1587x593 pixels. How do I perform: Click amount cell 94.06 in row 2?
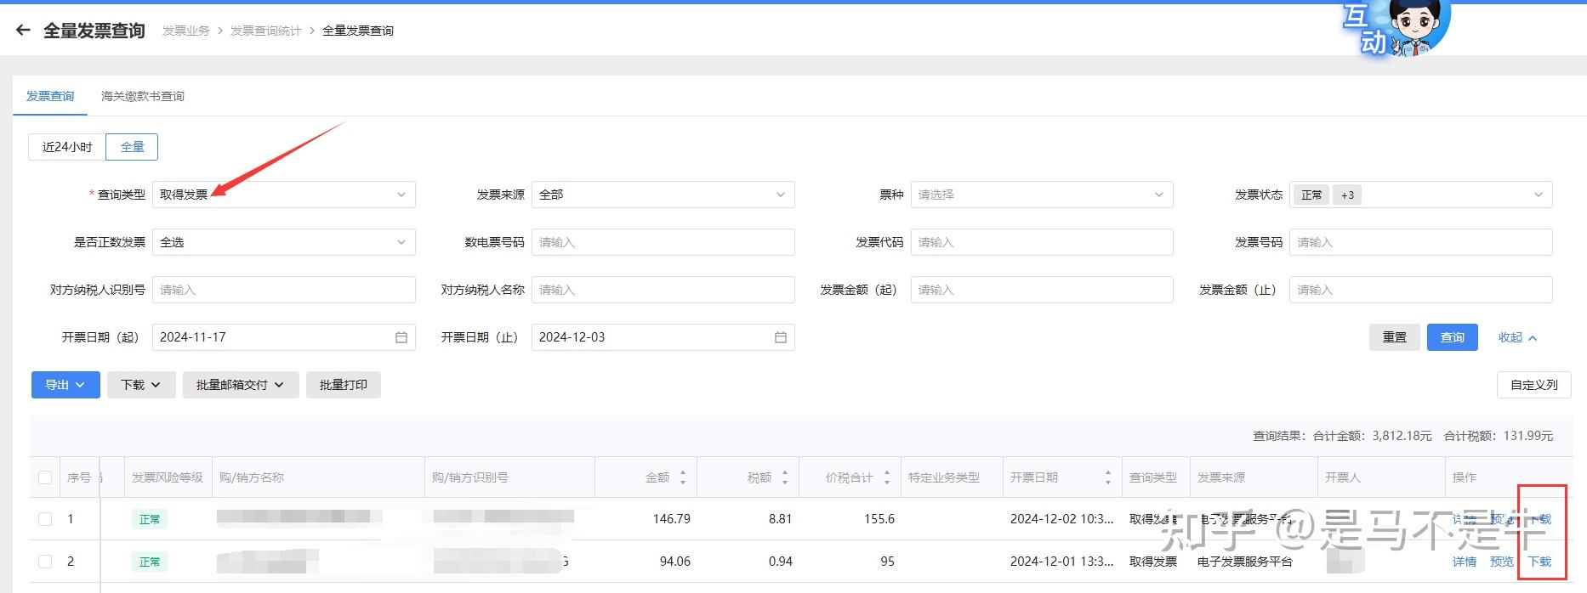pyautogui.click(x=675, y=562)
